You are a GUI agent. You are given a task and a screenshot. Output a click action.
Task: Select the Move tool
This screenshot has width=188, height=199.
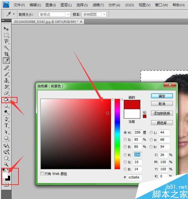click(x=6, y=29)
